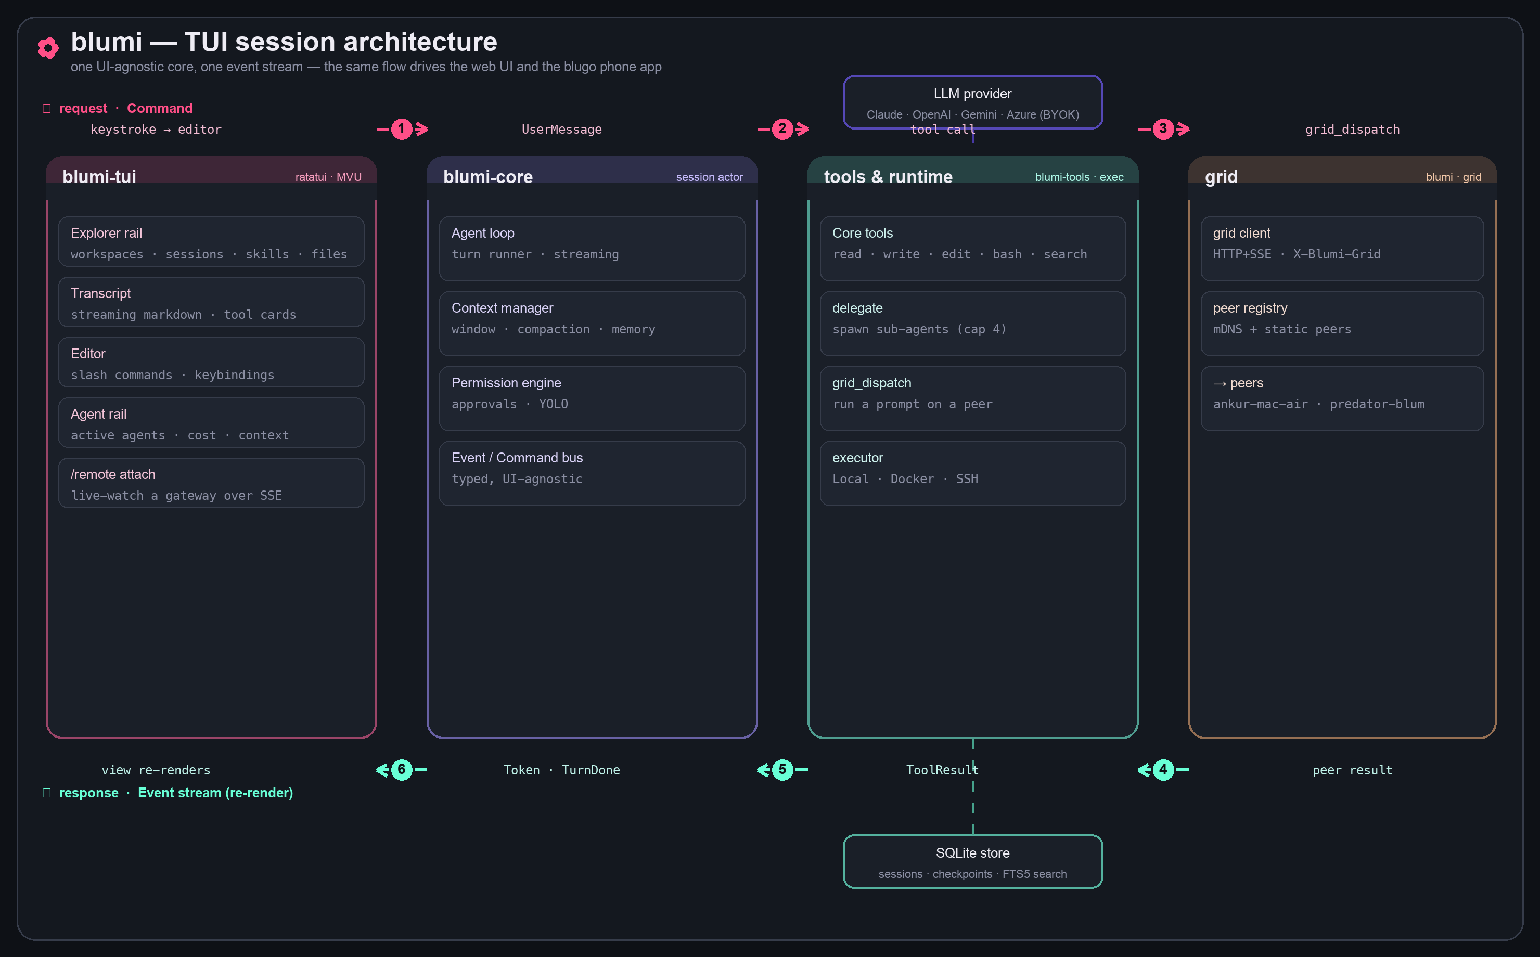The height and width of the screenshot is (957, 1540).
Task: Select the Agent rail card
Action: (x=211, y=423)
